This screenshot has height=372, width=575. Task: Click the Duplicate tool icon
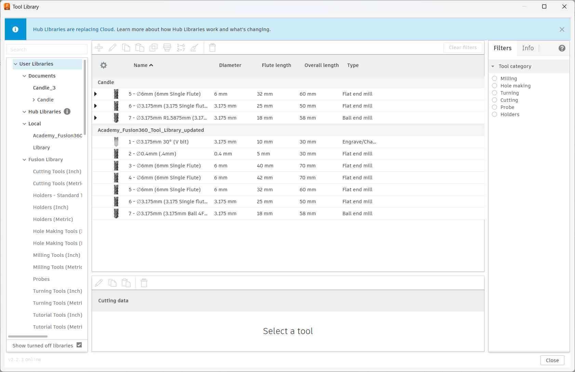pos(153,47)
